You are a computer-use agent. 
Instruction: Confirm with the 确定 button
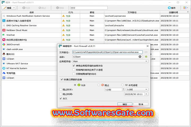(x=125, y=104)
